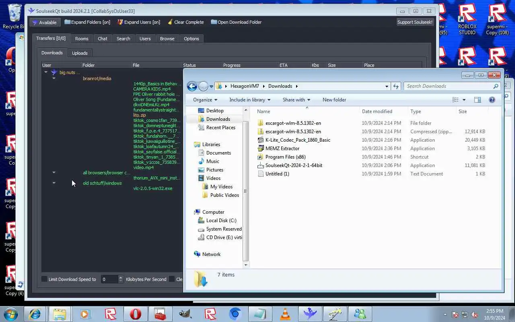Click the Open Download Folder icon
This screenshot has width=515, height=322.
point(214,22)
